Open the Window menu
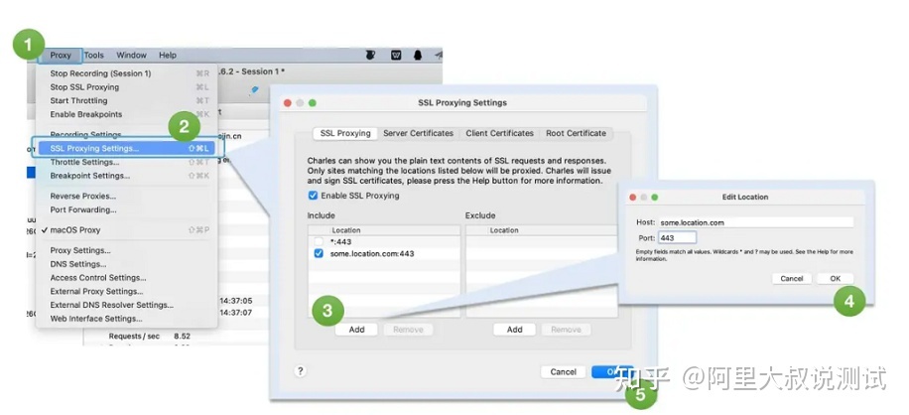The height and width of the screenshot is (415, 909). pyautogui.click(x=132, y=55)
